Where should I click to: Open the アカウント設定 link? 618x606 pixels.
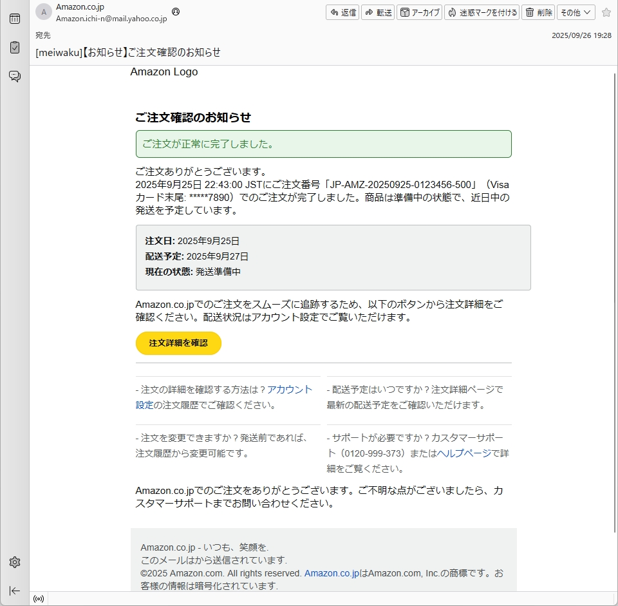[x=289, y=390]
